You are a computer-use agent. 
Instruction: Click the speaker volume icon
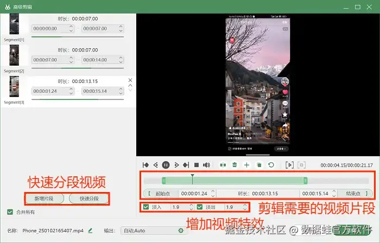pyautogui.click(x=206, y=165)
